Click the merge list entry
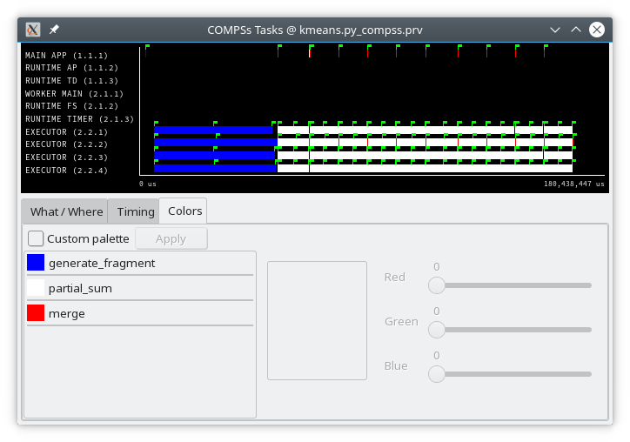 140,313
